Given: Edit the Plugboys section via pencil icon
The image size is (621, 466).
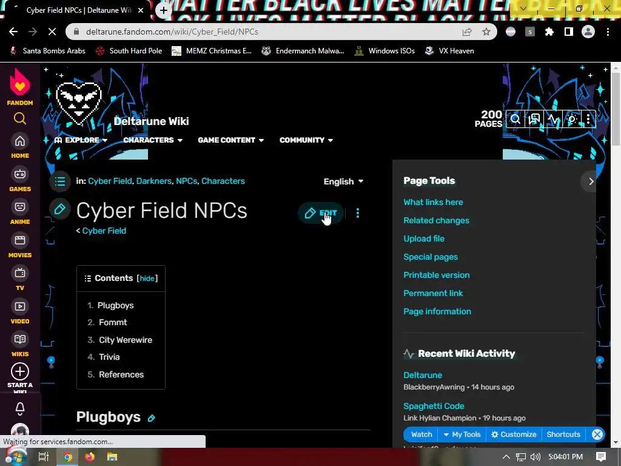Looking at the screenshot, I should click(x=151, y=418).
